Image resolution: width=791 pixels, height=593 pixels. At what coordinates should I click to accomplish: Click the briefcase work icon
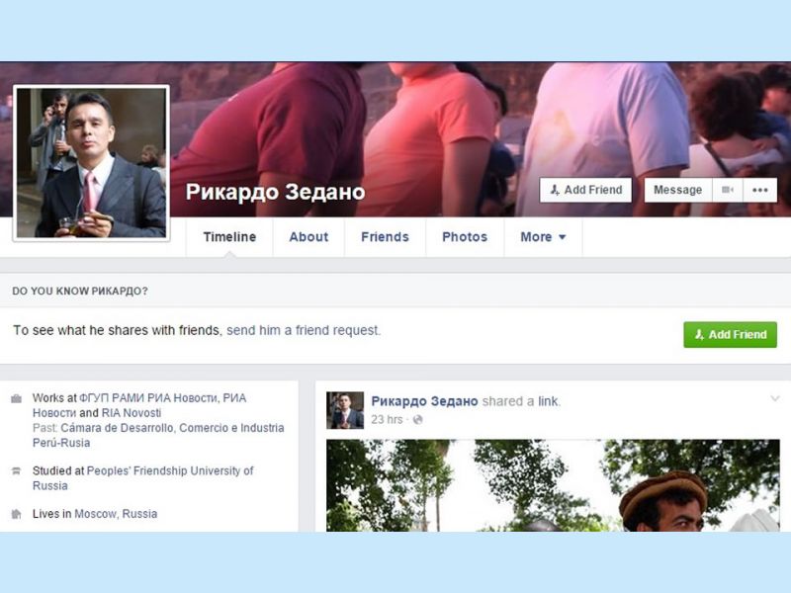[x=16, y=399]
